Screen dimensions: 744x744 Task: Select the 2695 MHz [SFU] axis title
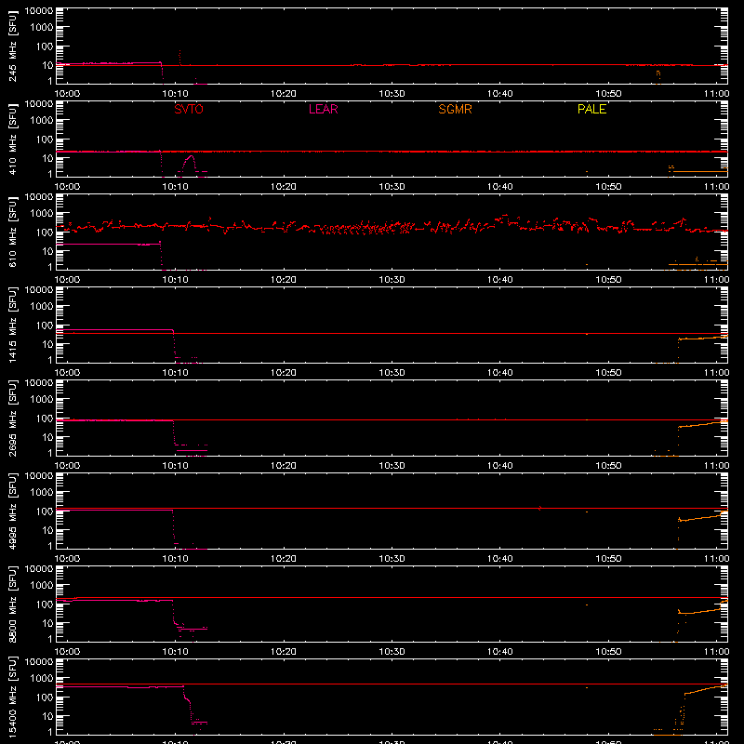click(13, 418)
